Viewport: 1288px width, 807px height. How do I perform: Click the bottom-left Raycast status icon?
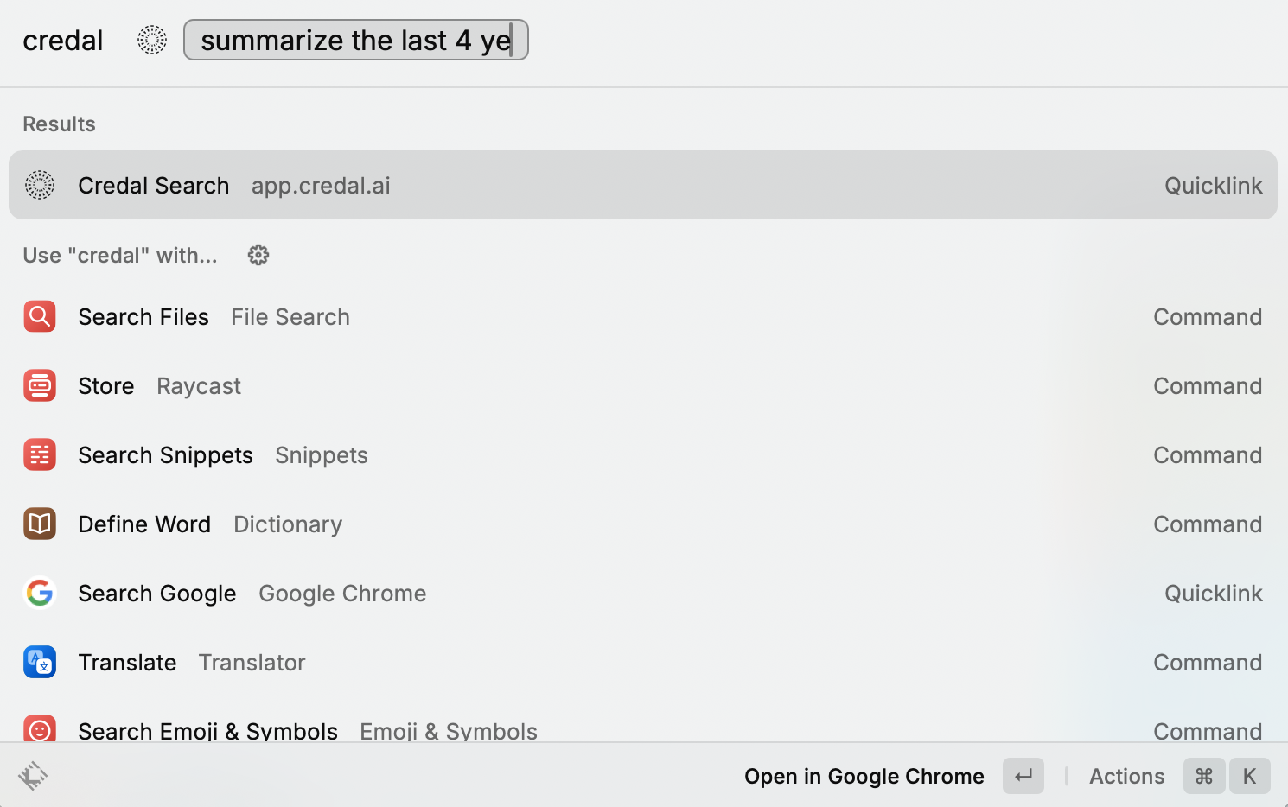point(33,776)
